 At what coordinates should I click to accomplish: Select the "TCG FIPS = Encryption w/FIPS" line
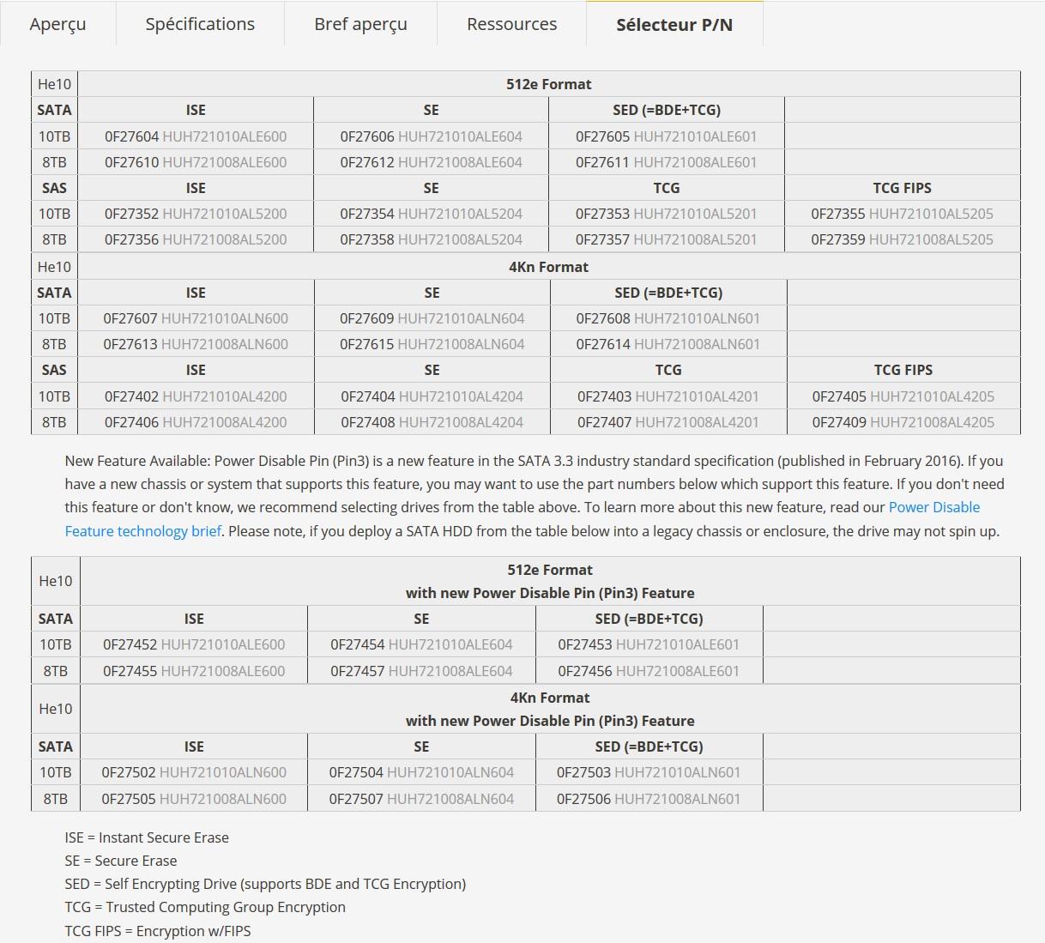coord(158,931)
